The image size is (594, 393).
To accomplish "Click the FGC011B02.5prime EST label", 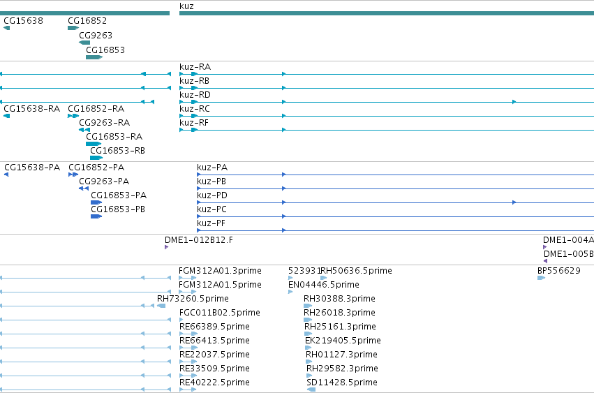I will (x=220, y=313).
